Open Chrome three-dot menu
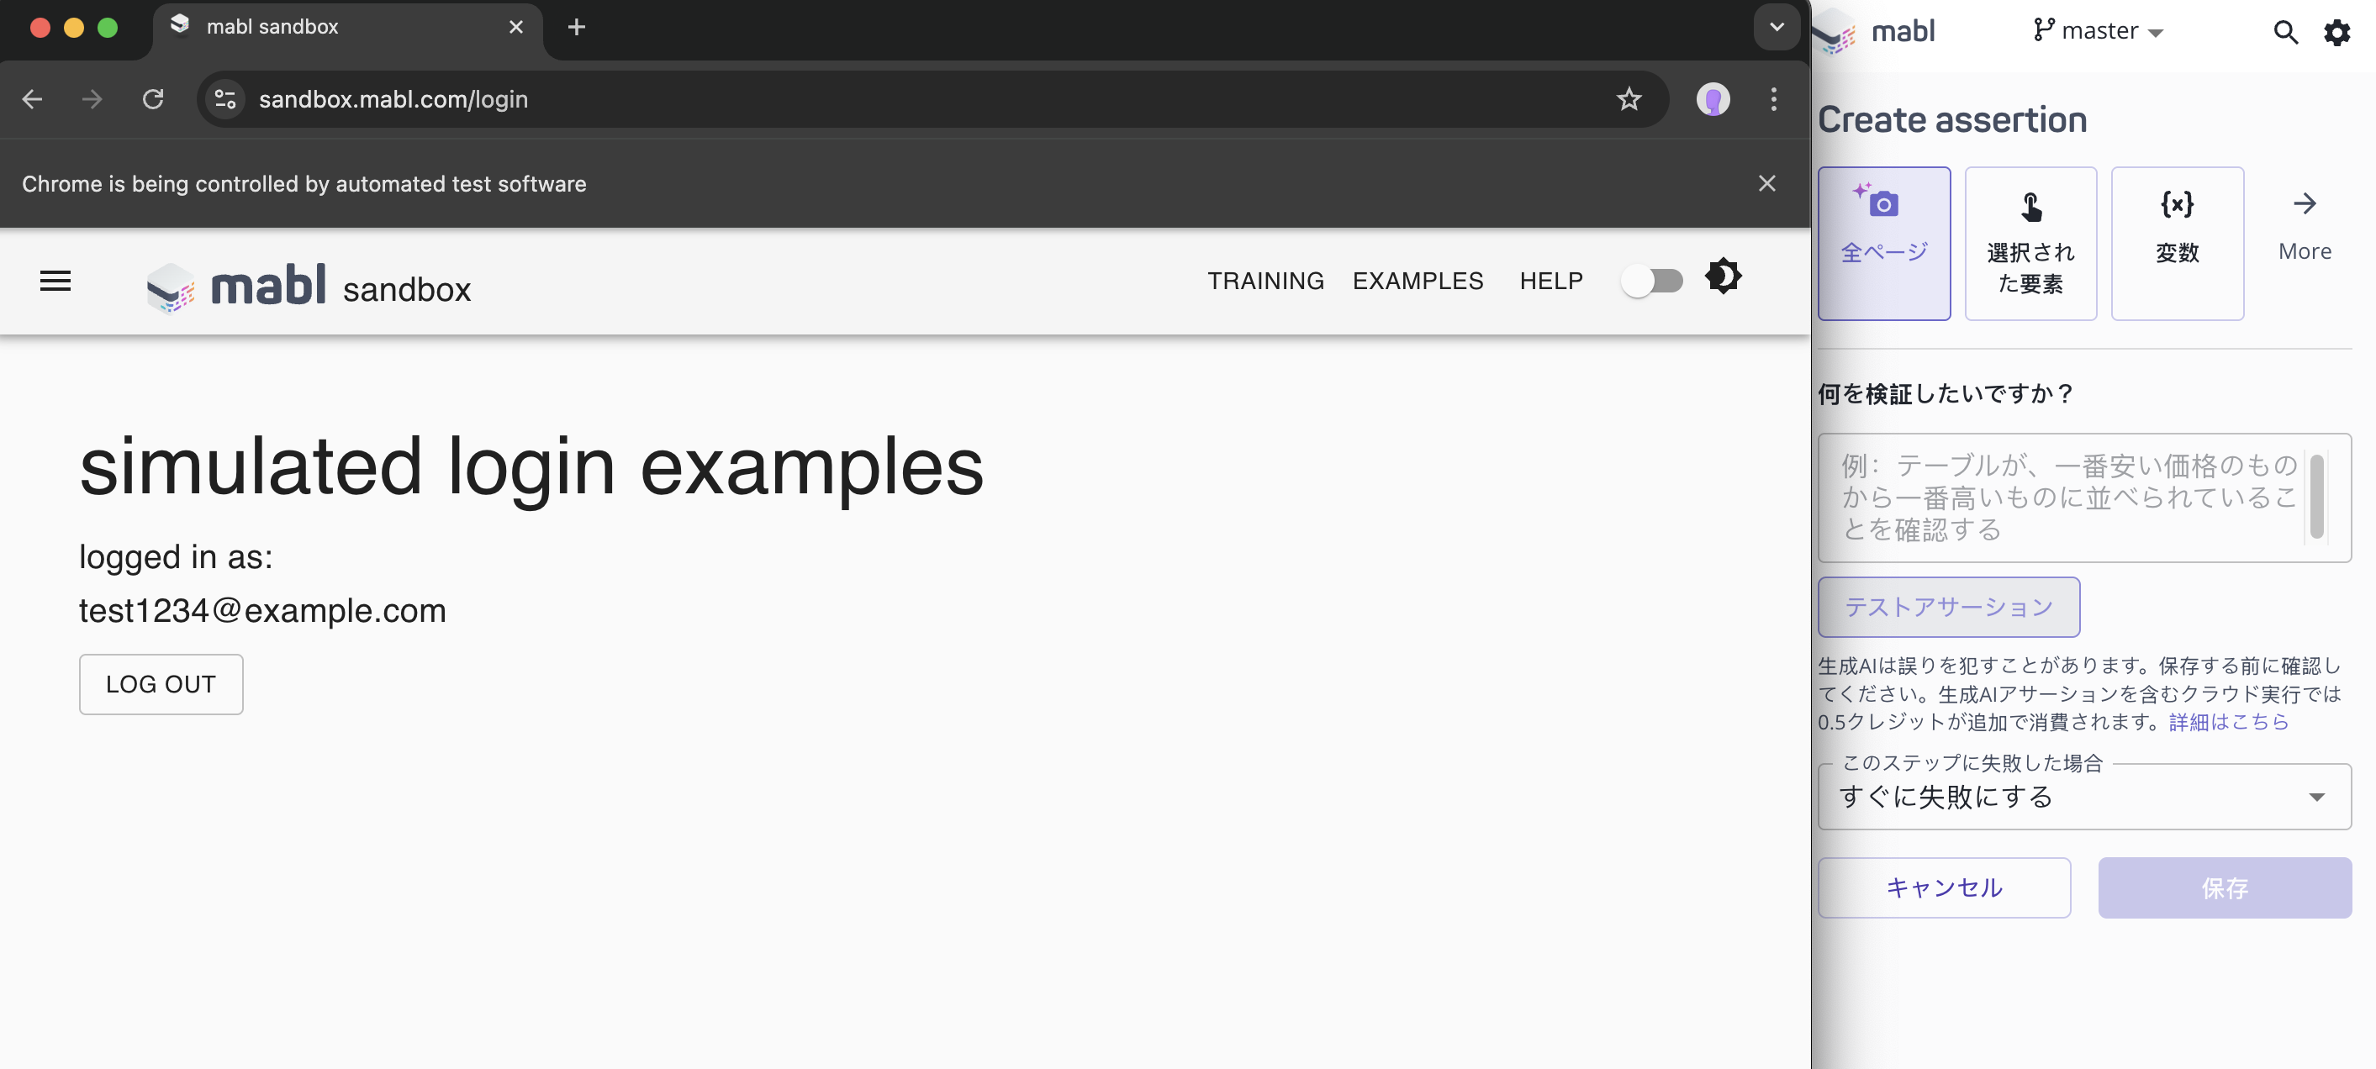The image size is (2376, 1069). pyautogui.click(x=1773, y=100)
